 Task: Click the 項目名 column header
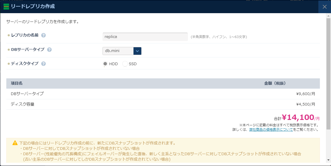click(x=17, y=83)
